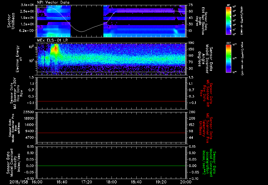Click the "Model Scanner Pos Raw unitless" axis title
The image size is (268, 185).
tap(14, 128)
